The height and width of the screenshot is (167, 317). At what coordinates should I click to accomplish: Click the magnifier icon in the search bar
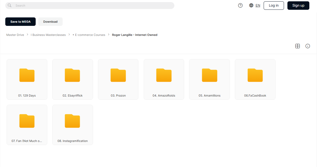[10, 5]
